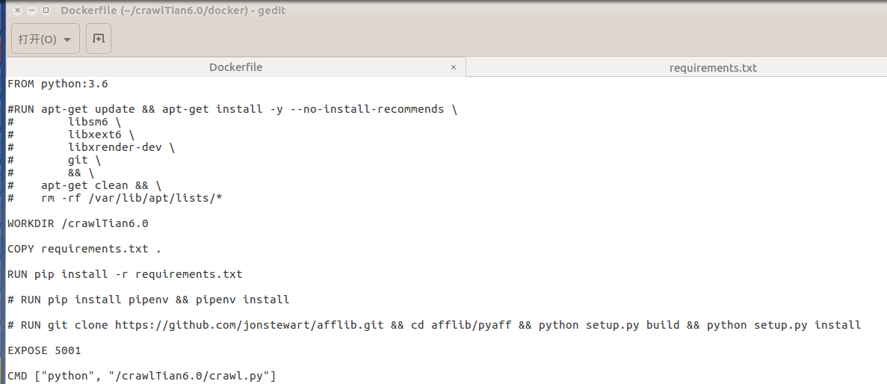Click the libxrender-dev comment line
The image size is (887, 384).
pos(120,147)
